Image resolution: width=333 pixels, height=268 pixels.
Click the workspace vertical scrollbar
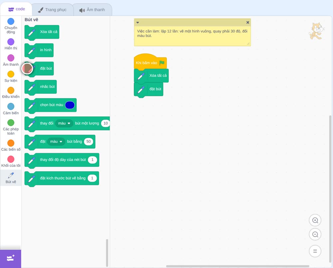point(330,189)
